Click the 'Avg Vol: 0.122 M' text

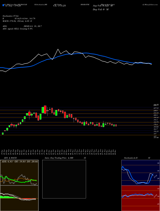click(x=103, y=6)
